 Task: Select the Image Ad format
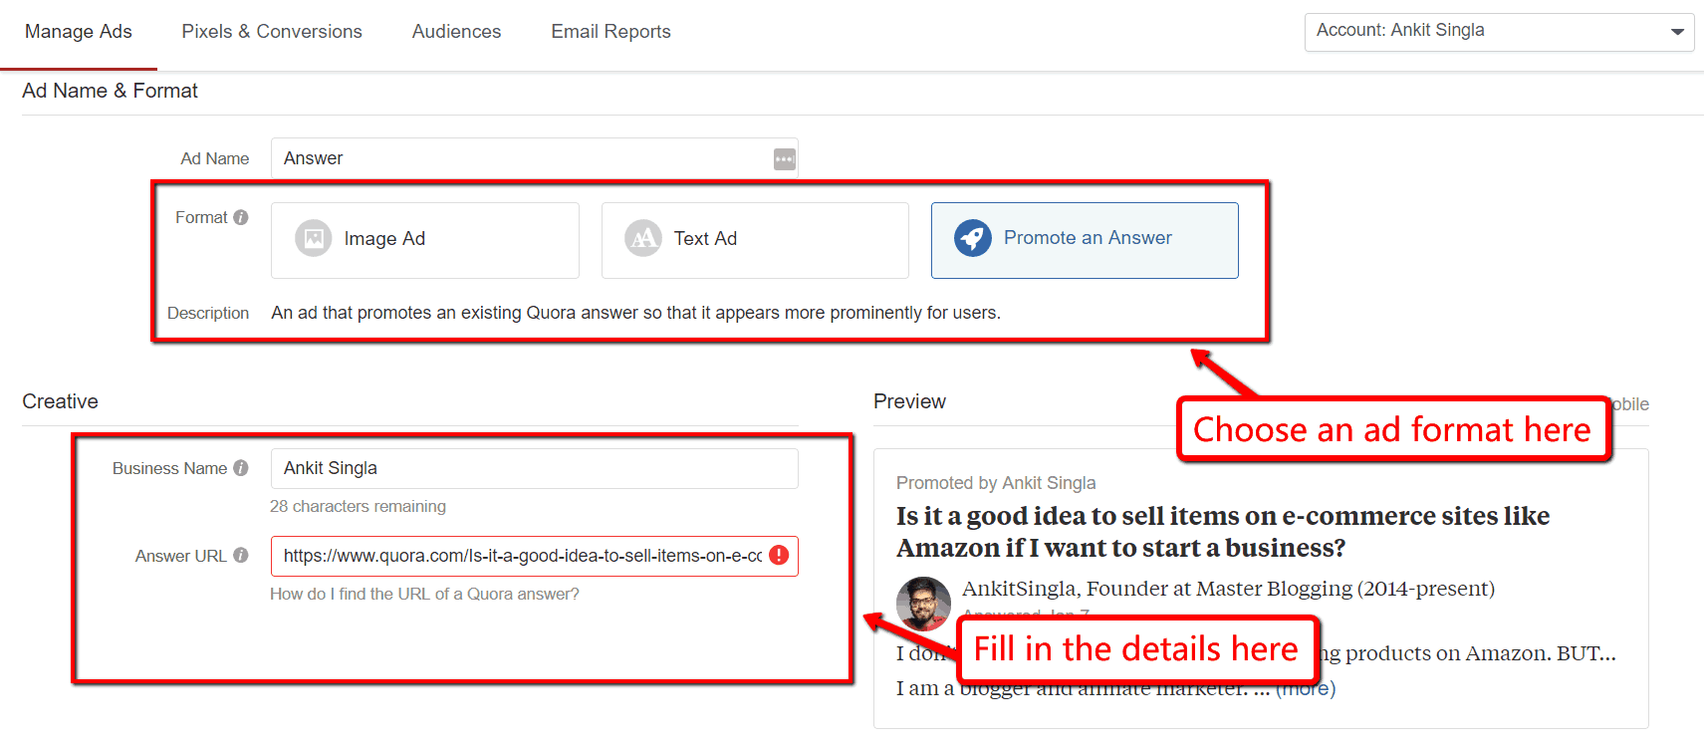tap(425, 240)
